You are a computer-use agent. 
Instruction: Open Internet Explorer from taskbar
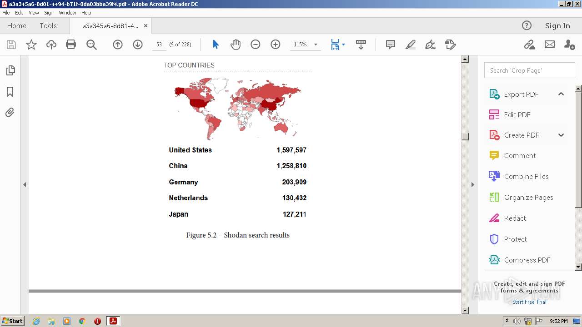tap(36, 321)
